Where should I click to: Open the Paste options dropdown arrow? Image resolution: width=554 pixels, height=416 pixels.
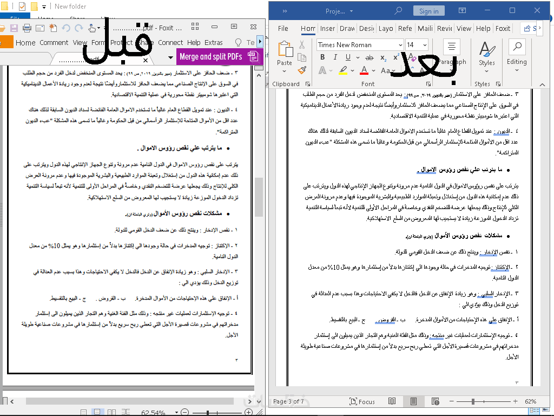pyautogui.click(x=285, y=71)
